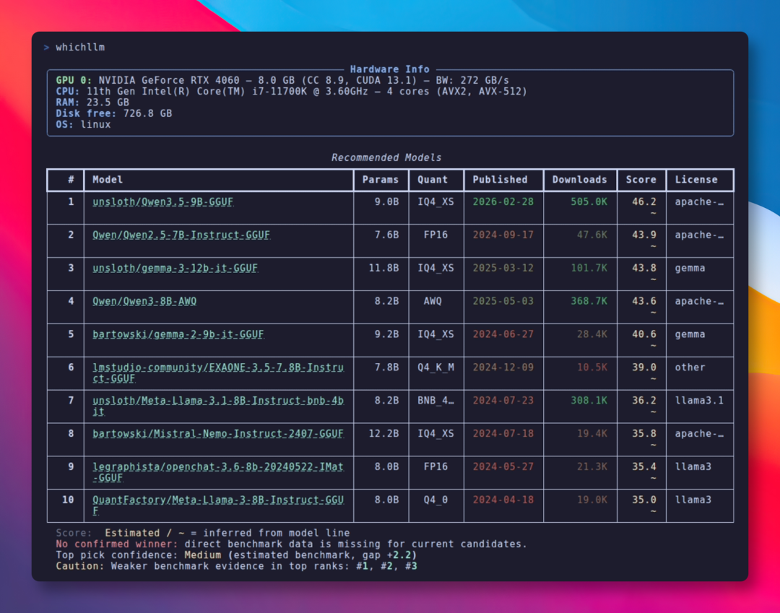Viewport: 780px width, 613px height.
Task: Click the Params column header
Action: click(381, 180)
